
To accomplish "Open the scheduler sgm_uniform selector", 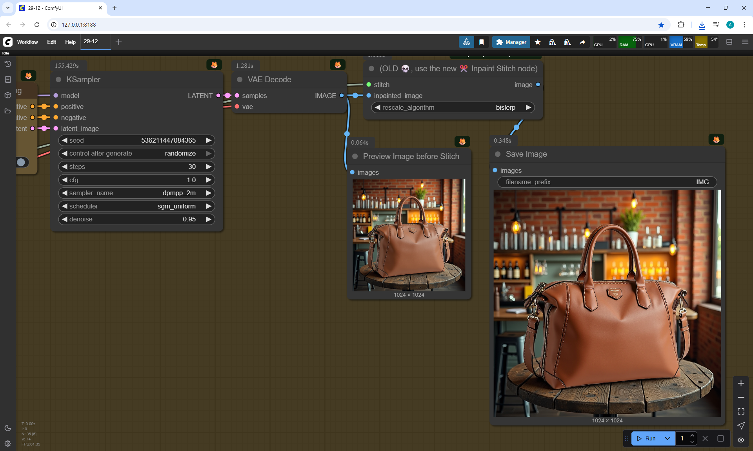I will (136, 206).
